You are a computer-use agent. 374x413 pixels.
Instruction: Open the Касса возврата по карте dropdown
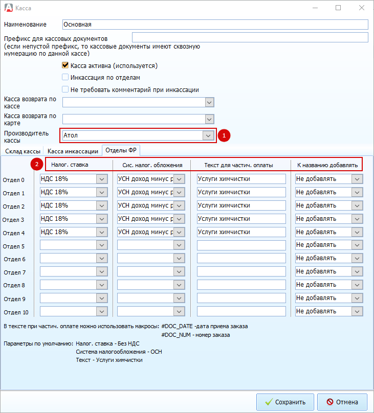tap(209, 119)
